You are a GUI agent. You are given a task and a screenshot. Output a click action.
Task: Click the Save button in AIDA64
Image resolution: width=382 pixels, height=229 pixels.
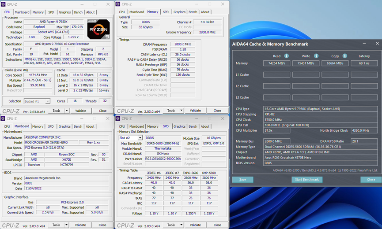242,180
